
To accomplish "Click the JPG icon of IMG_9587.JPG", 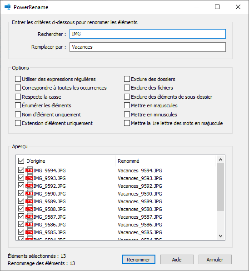I will (29, 216).
